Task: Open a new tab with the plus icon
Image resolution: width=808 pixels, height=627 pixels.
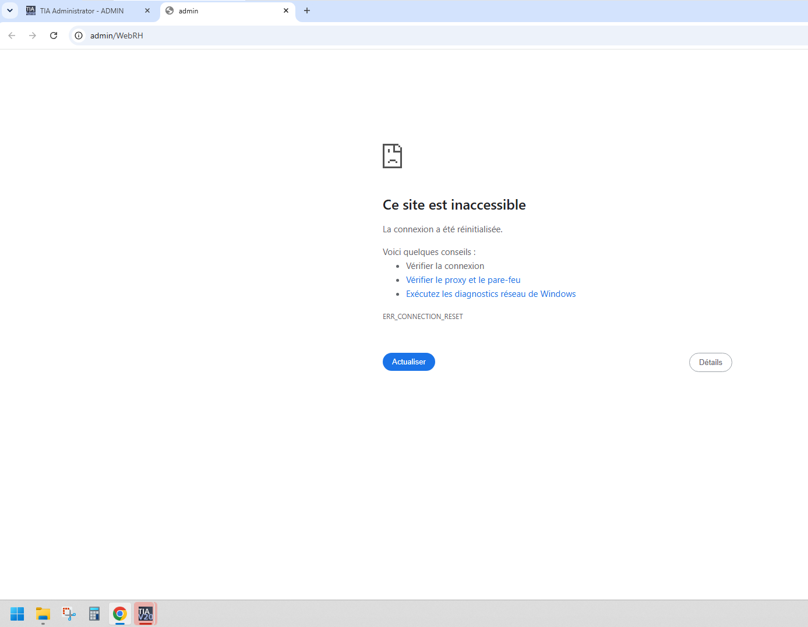Action: (307, 10)
